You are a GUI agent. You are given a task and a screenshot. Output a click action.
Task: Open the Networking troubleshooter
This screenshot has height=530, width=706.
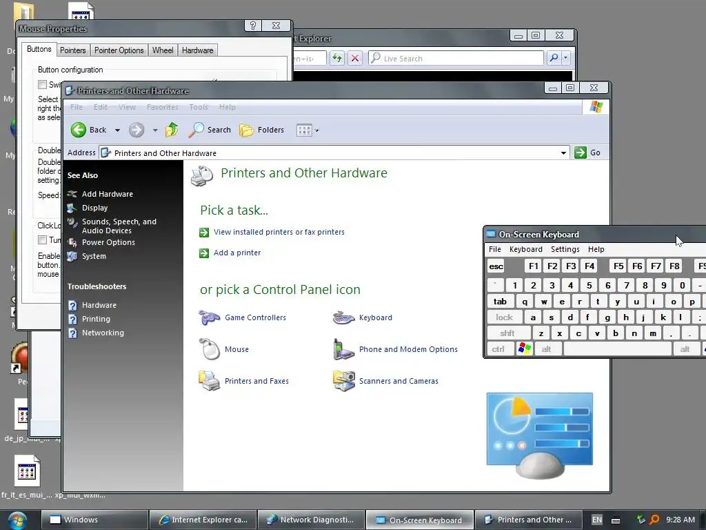tap(103, 333)
